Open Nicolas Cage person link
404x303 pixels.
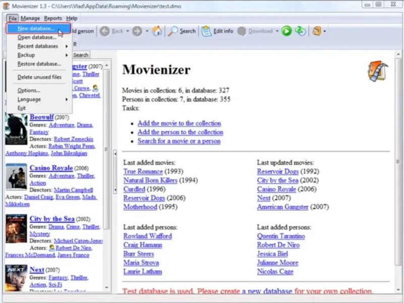pyautogui.click(x=275, y=272)
